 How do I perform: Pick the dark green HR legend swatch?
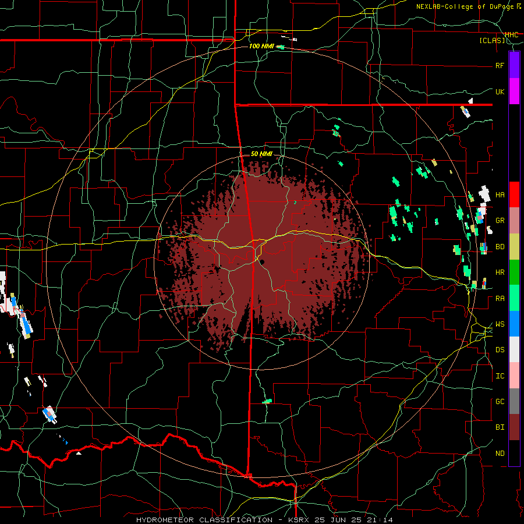tap(514, 272)
